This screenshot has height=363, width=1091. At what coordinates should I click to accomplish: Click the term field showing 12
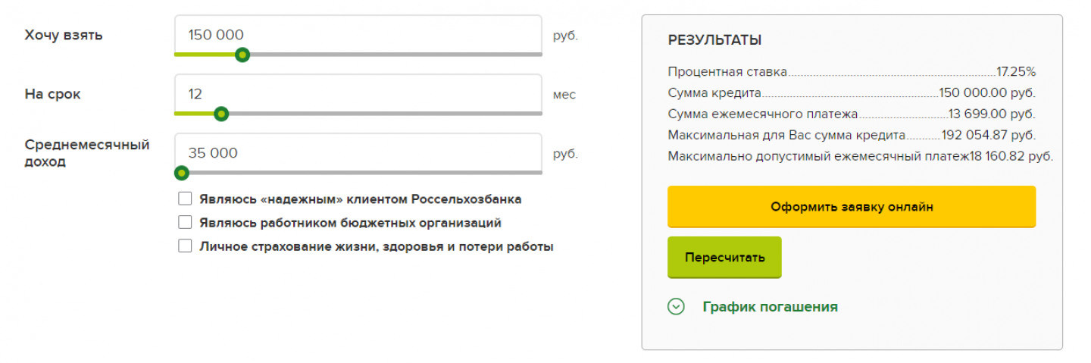(x=358, y=94)
